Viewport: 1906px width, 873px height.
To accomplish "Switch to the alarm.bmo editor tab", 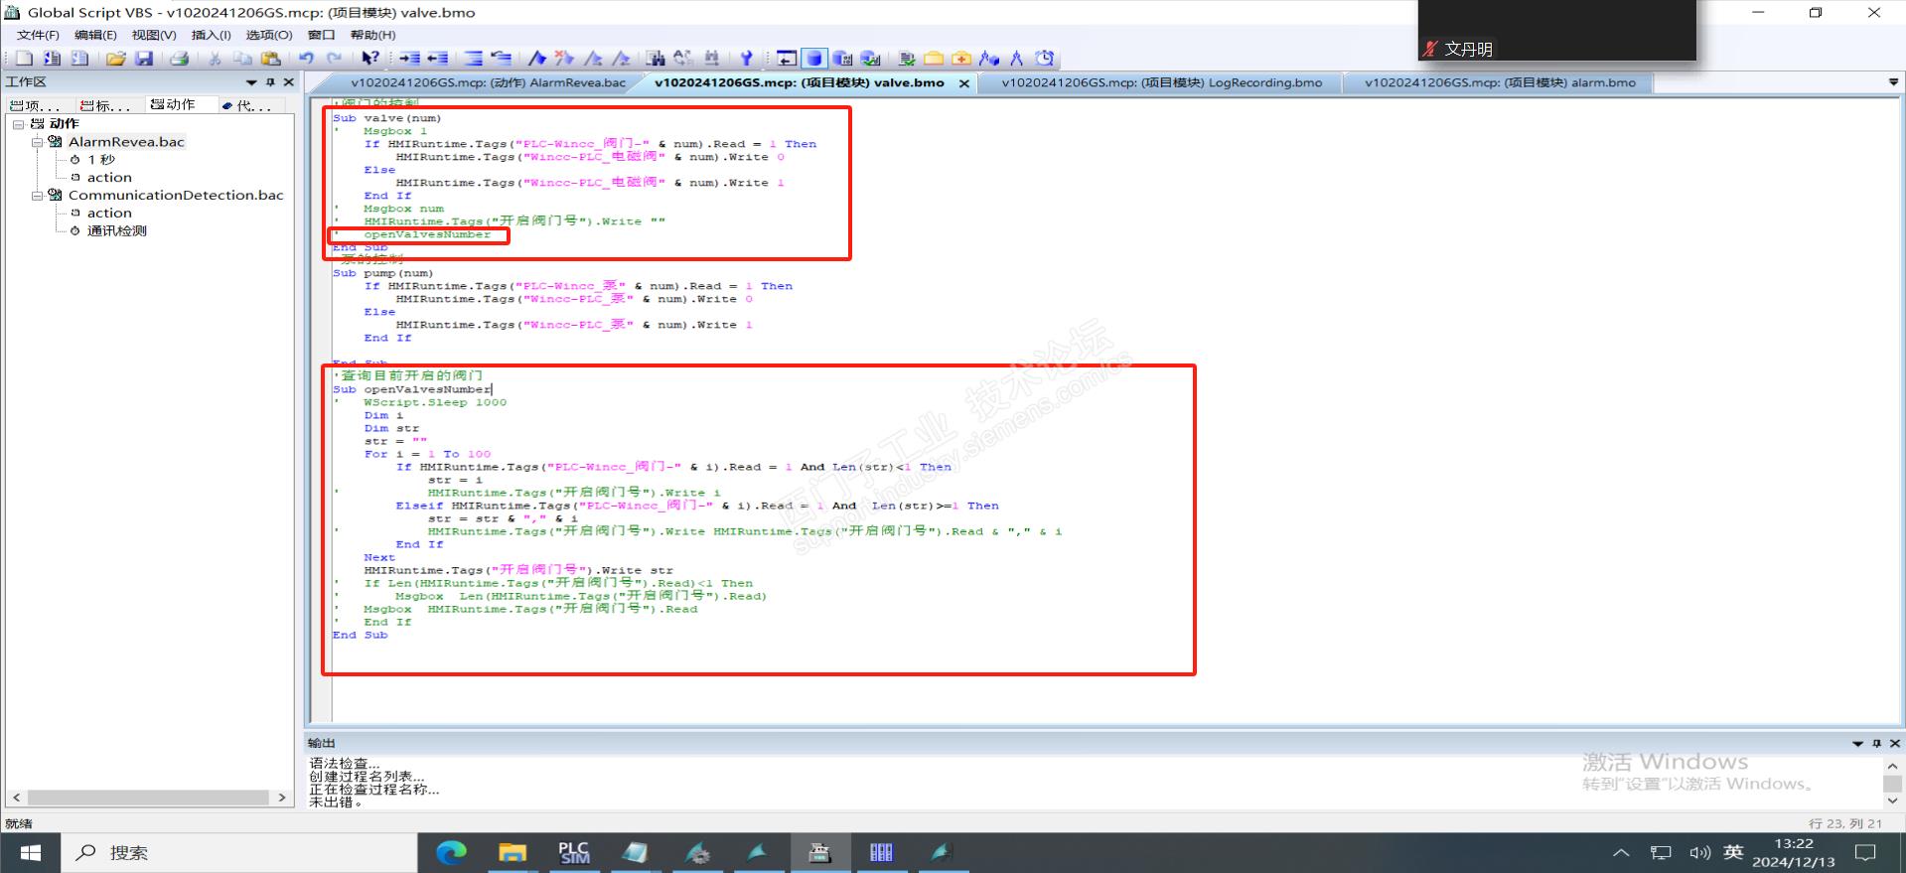I will pyautogui.click(x=1500, y=83).
